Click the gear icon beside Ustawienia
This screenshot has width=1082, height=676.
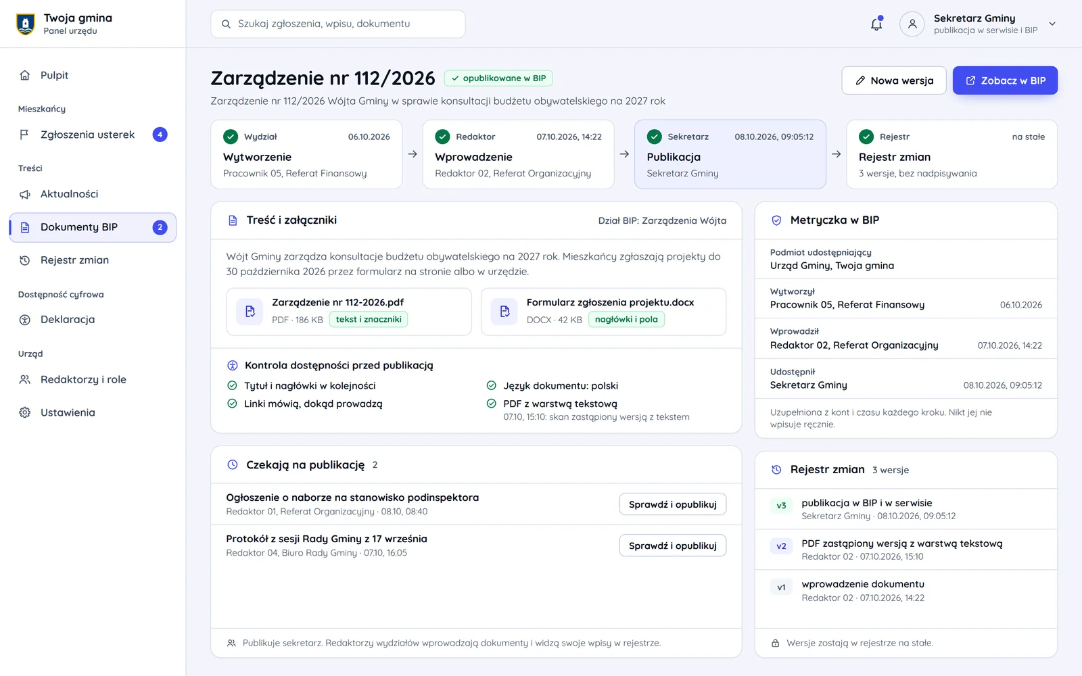[25, 412]
